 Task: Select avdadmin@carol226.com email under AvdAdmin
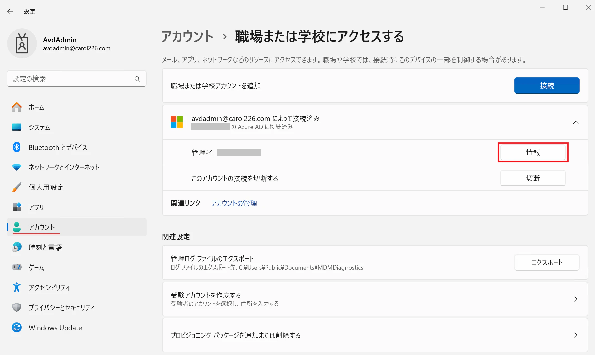(x=77, y=48)
